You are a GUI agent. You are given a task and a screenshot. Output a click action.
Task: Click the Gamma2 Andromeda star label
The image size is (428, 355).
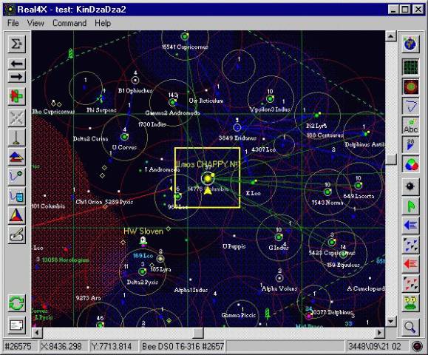[172, 112]
